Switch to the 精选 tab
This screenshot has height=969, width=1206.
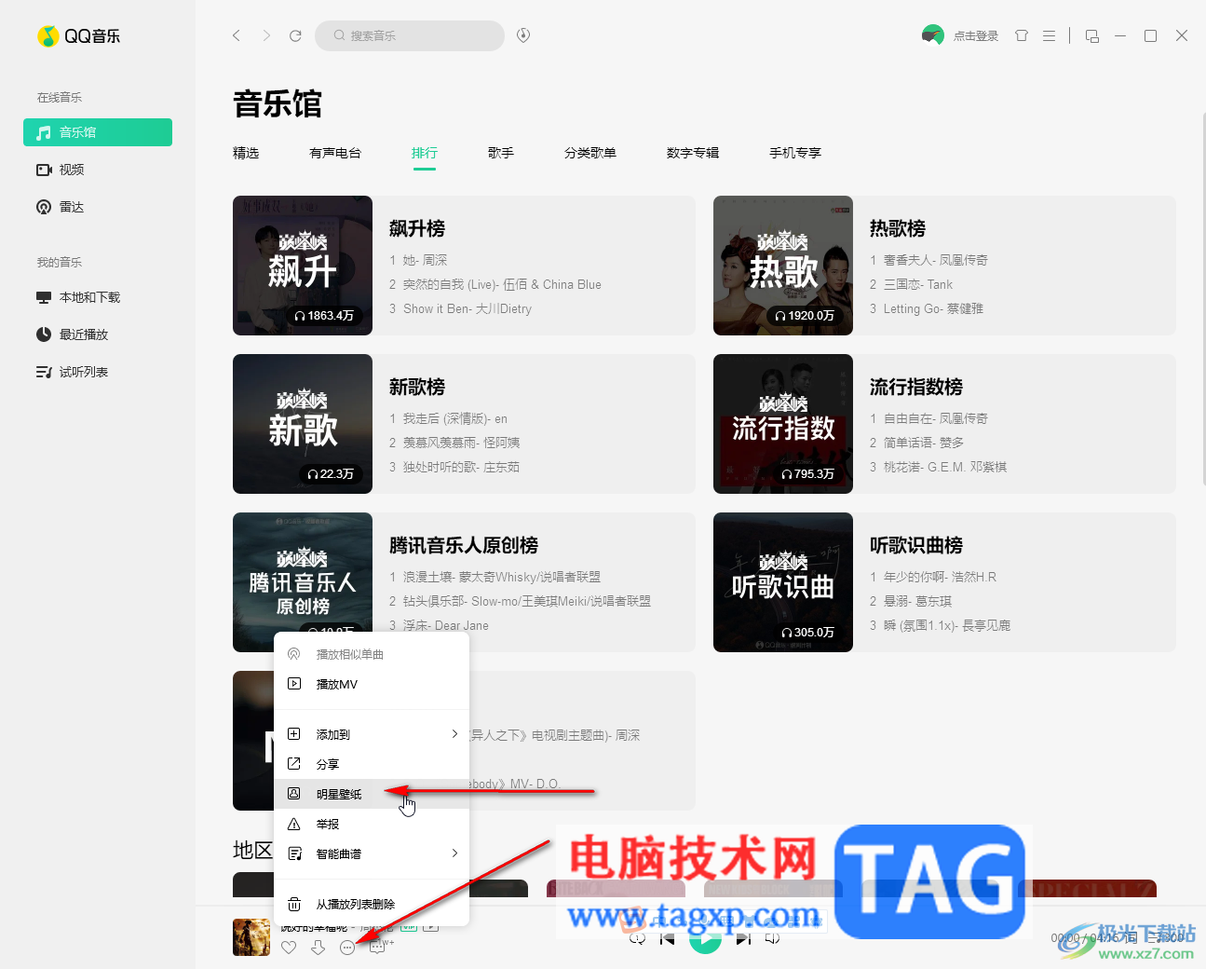click(x=246, y=153)
